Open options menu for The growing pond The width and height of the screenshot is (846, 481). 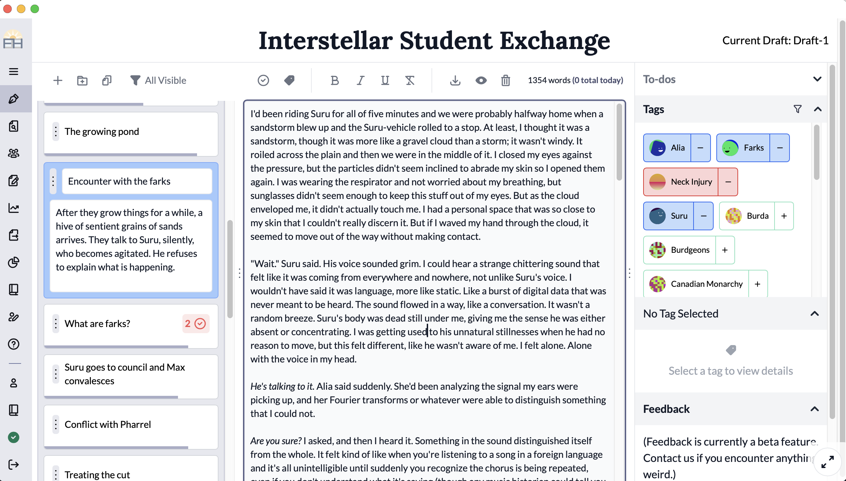click(x=56, y=131)
